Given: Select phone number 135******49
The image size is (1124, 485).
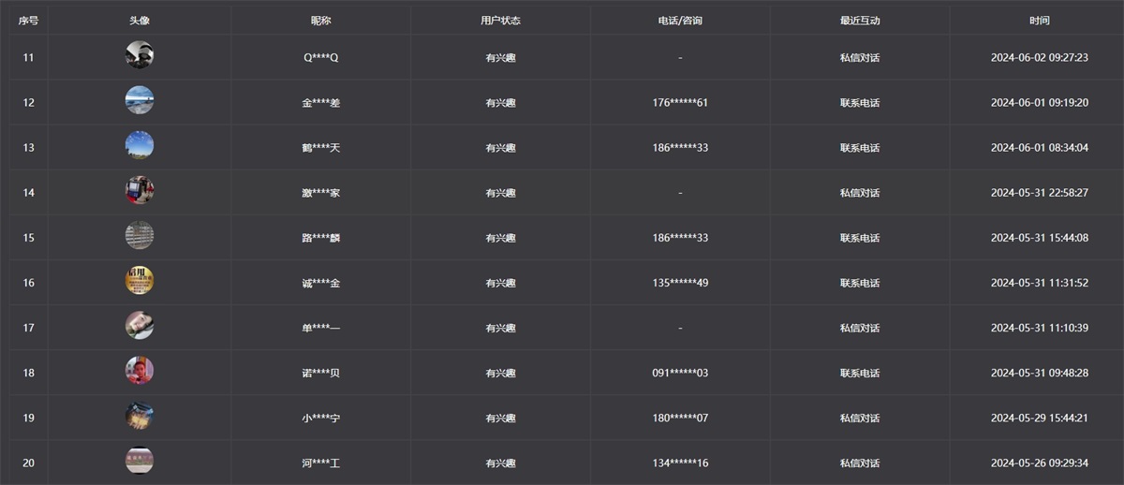Looking at the screenshot, I should coord(680,283).
